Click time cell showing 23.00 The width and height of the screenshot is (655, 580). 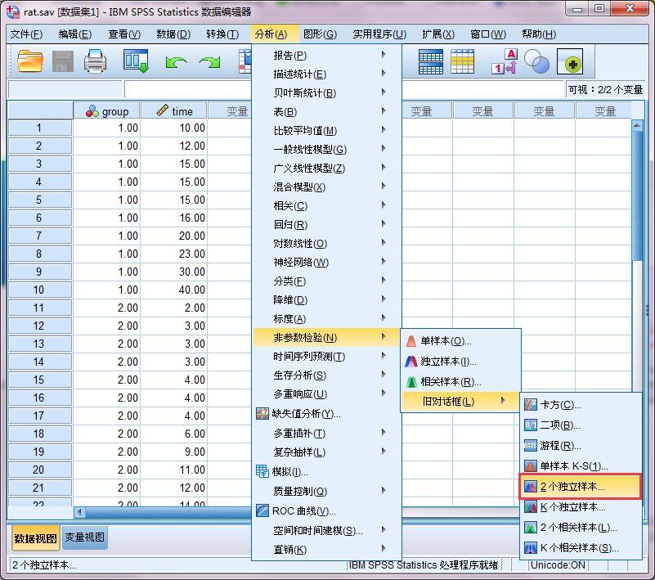[174, 254]
